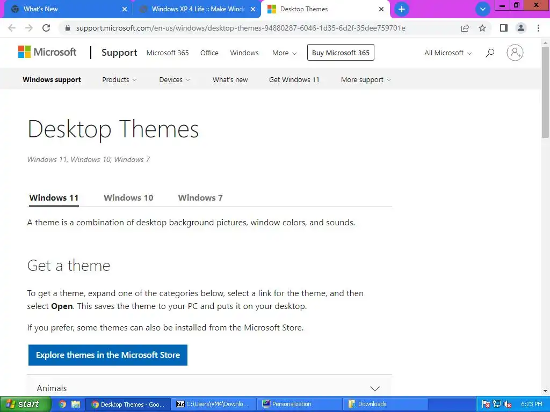Viewport: 550px width, 412px height.
Task: Open the Chrome profile avatar
Action: point(521,28)
